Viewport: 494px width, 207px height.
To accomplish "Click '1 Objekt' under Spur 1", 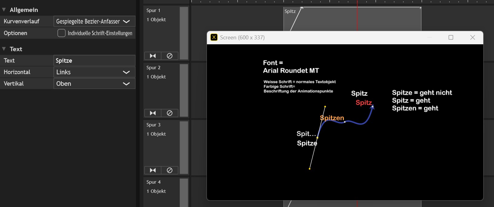I will 156,20.
